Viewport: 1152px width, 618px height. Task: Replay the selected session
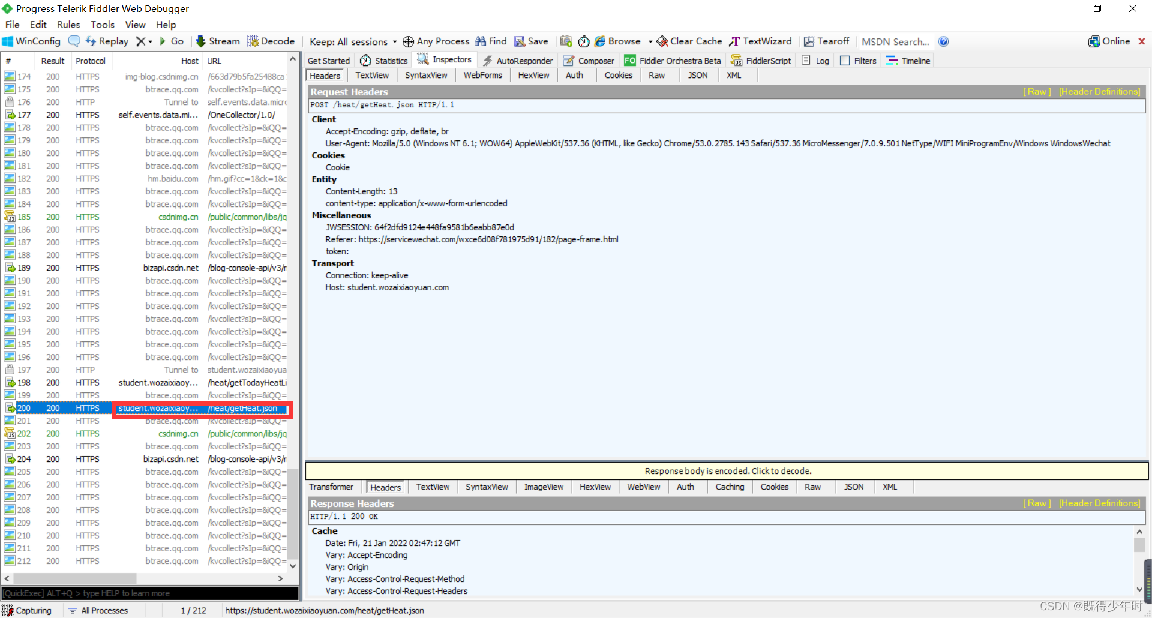107,41
